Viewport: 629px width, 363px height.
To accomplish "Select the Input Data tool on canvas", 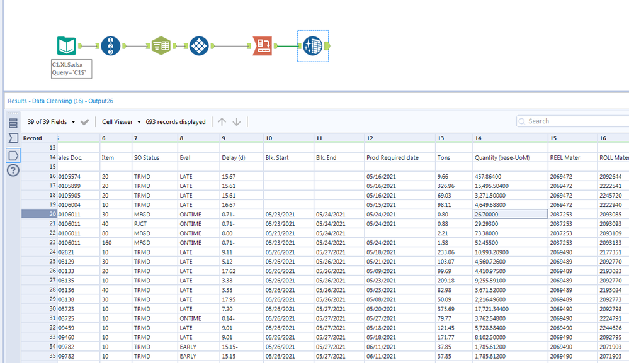I will 66,46.
